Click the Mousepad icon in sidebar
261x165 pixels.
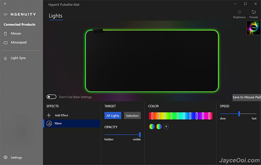click(6, 43)
